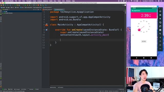164x92 pixels.
Task: Open the TODO tool window
Action: (10, 89)
